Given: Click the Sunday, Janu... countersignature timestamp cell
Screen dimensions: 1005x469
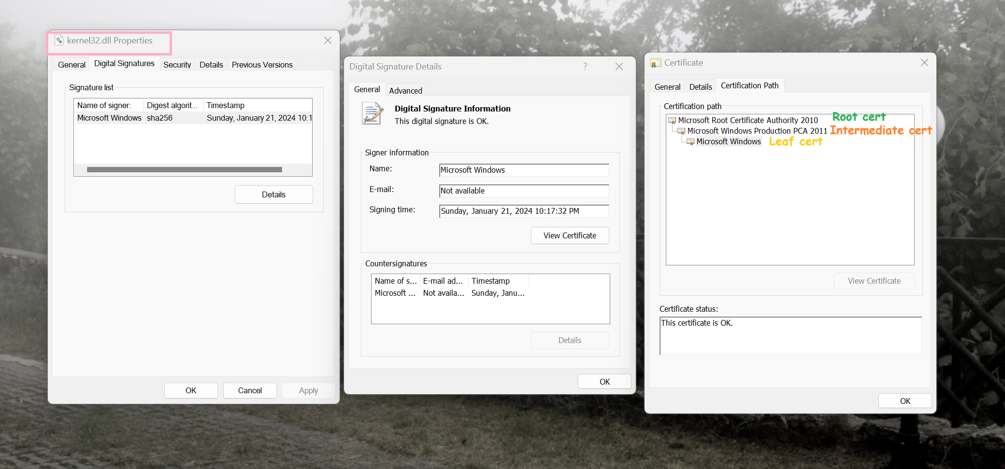Looking at the screenshot, I should coord(498,293).
